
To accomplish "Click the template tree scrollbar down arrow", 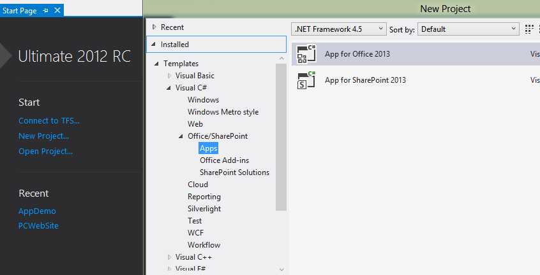I will [x=281, y=269].
